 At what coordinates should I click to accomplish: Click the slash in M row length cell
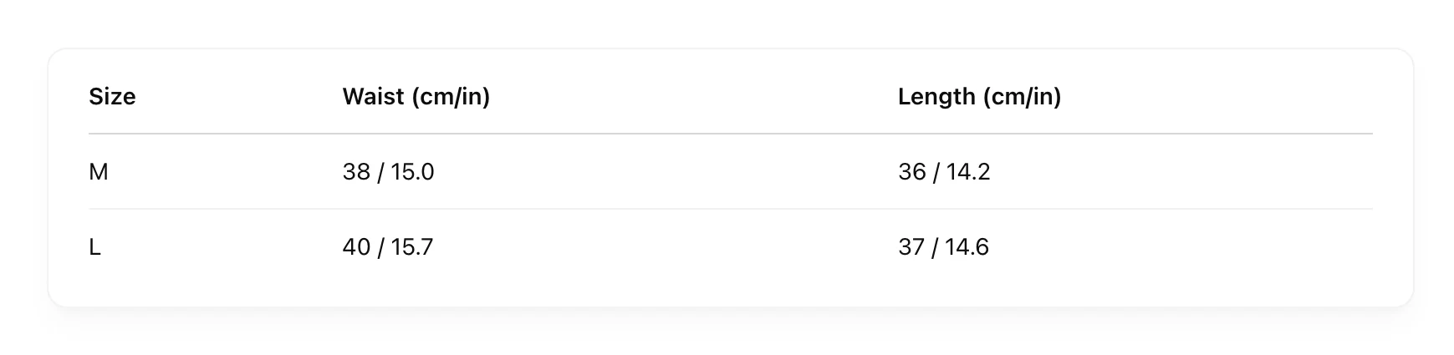936,172
